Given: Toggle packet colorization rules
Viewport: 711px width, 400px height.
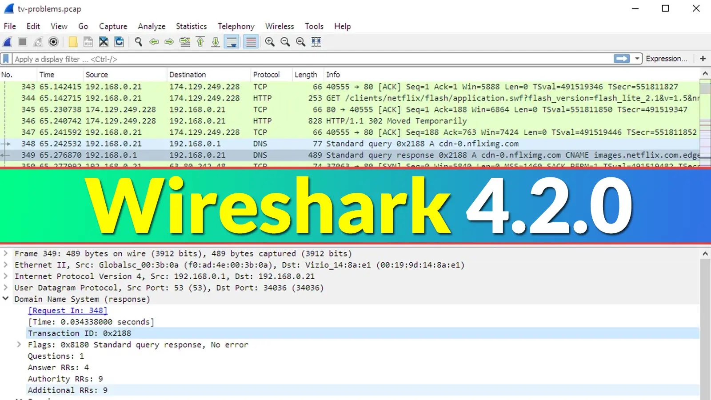Looking at the screenshot, I should pos(251,42).
